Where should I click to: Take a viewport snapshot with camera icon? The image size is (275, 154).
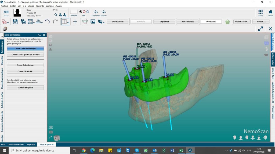pyautogui.click(x=51, y=127)
